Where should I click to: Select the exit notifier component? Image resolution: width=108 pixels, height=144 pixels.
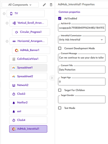click(28, 111)
